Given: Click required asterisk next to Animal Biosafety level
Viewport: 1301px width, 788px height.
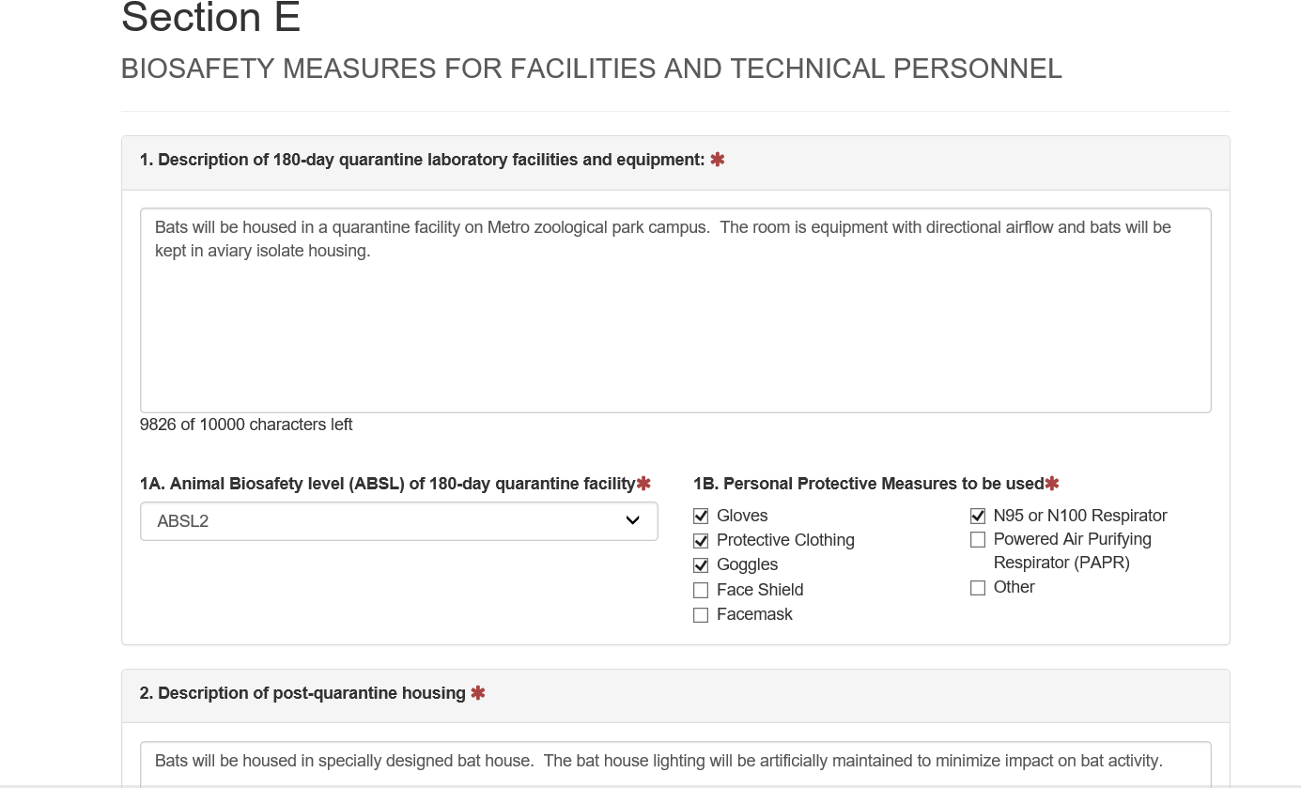Looking at the screenshot, I should [x=643, y=484].
